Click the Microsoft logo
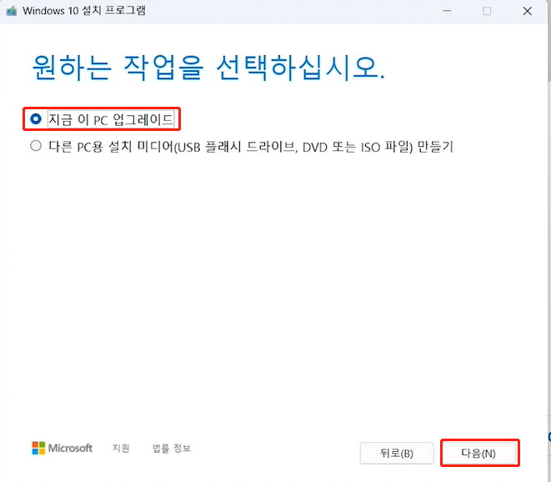Screen dimensions: 551x482 click(x=63, y=449)
